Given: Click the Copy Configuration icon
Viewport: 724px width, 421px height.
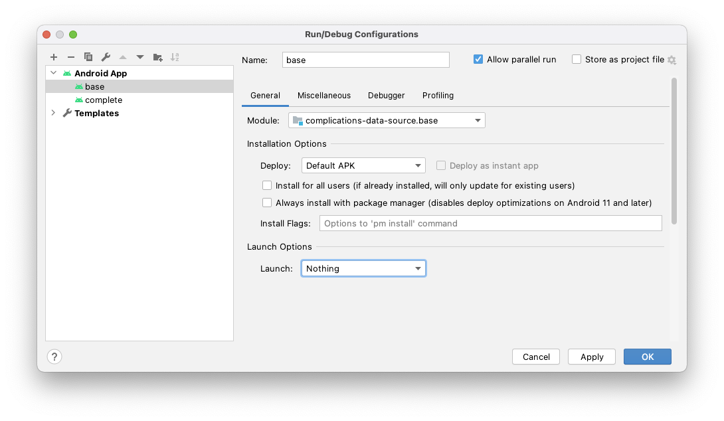Looking at the screenshot, I should [88, 58].
